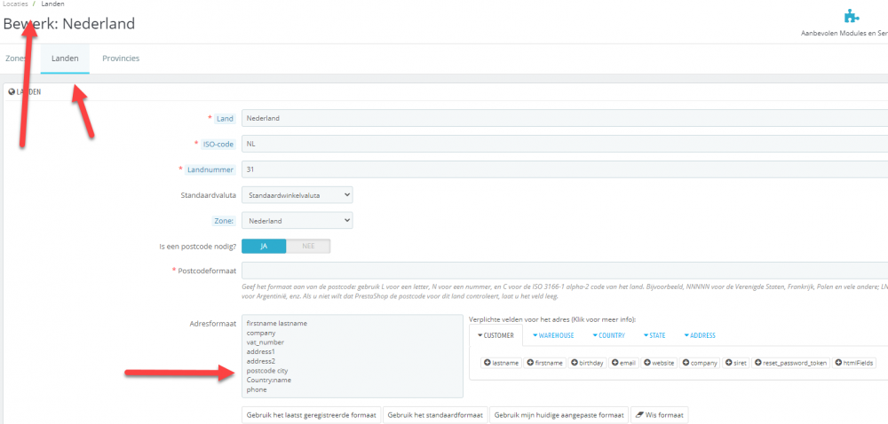The height and width of the screenshot is (424, 888).
Task: Open the Landen breadcrumb link
Action: point(52,4)
